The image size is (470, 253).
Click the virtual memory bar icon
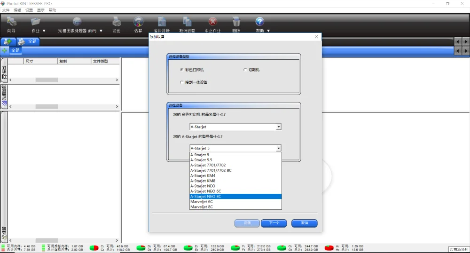(43, 248)
